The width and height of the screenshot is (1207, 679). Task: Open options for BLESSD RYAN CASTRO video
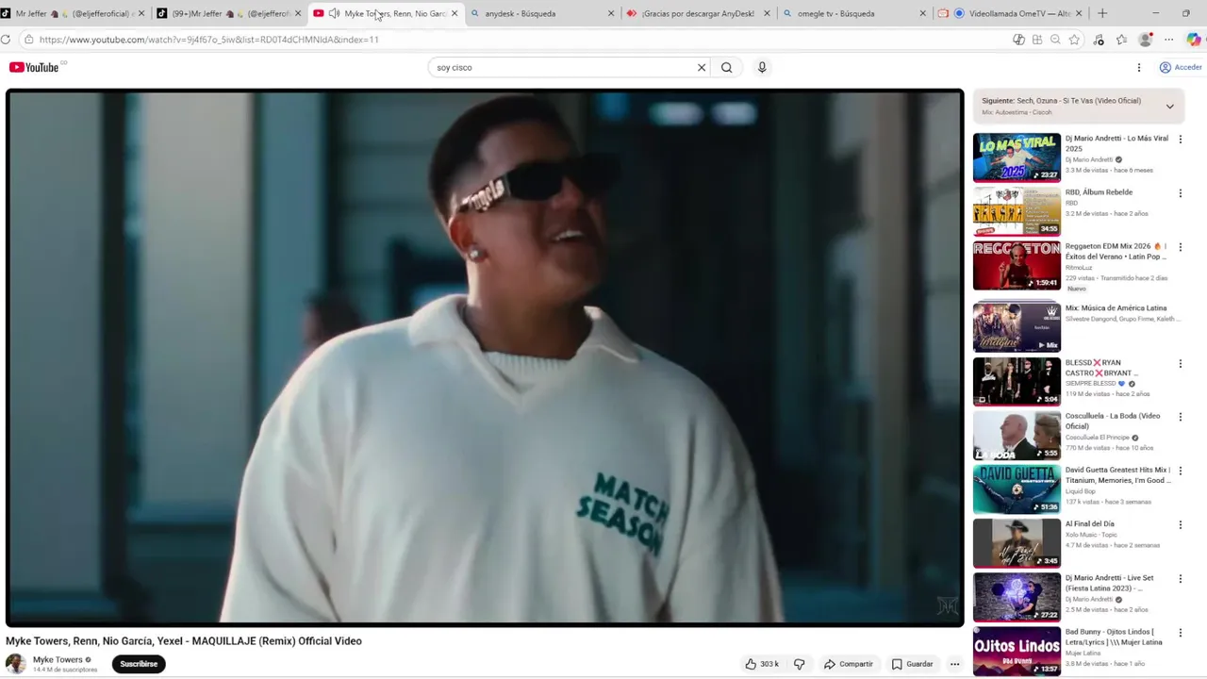pyautogui.click(x=1180, y=363)
